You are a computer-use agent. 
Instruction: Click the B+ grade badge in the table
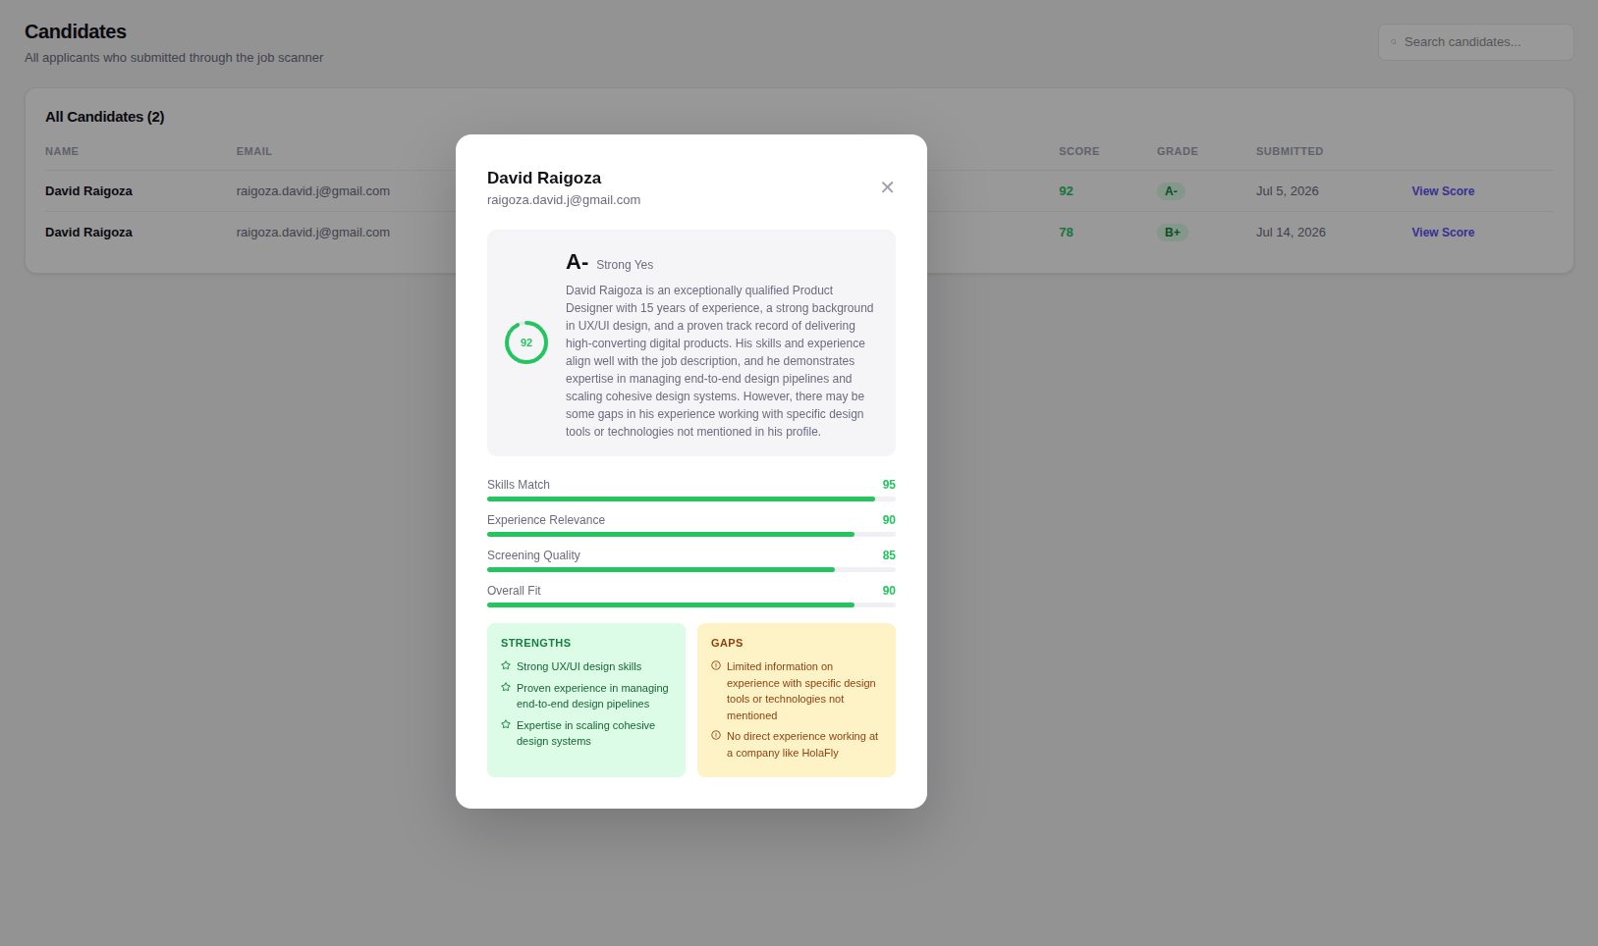1173,233
